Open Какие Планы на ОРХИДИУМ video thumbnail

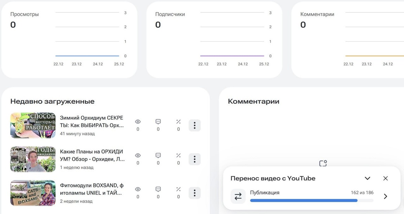click(33, 159)
